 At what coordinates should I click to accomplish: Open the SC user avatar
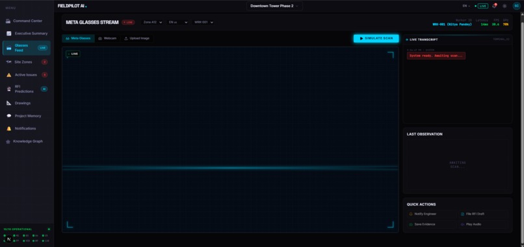(516, 6)
